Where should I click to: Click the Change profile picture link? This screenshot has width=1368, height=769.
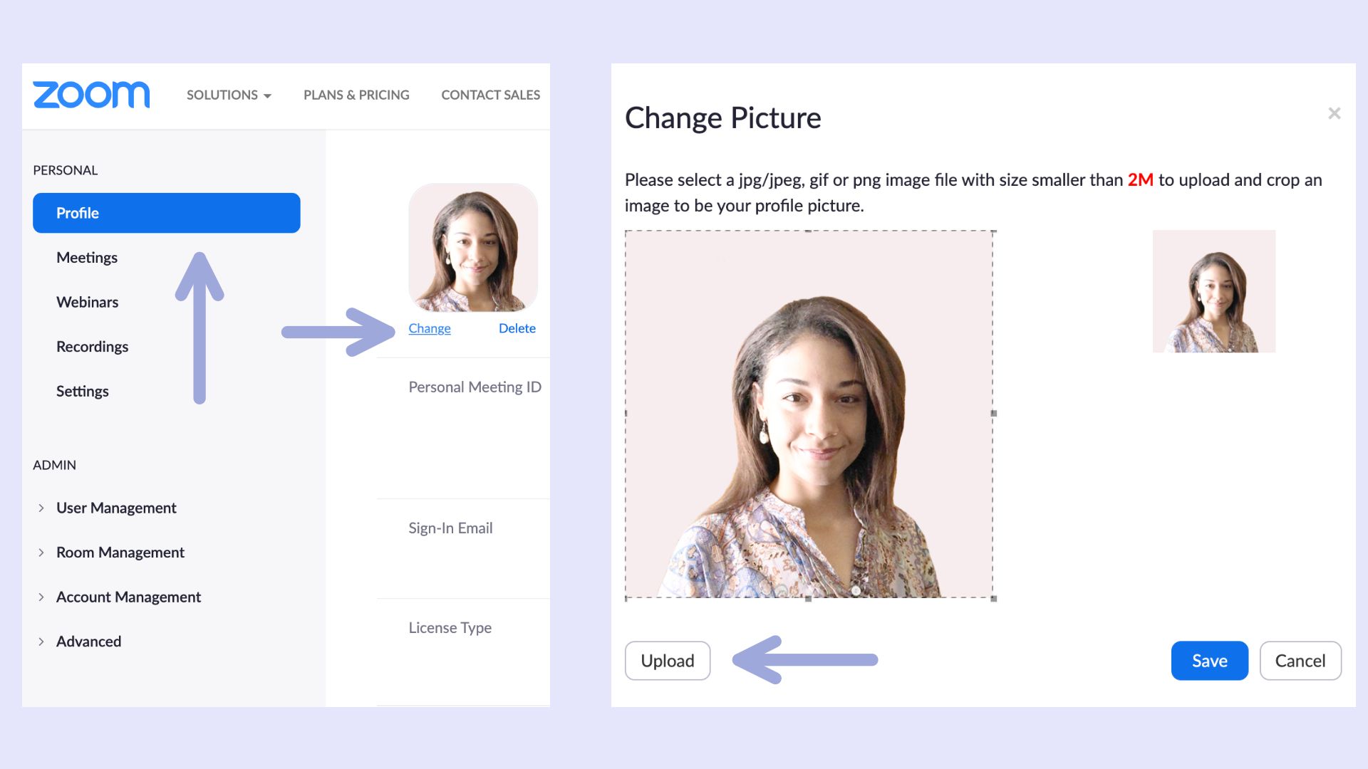tap(428, 328)
